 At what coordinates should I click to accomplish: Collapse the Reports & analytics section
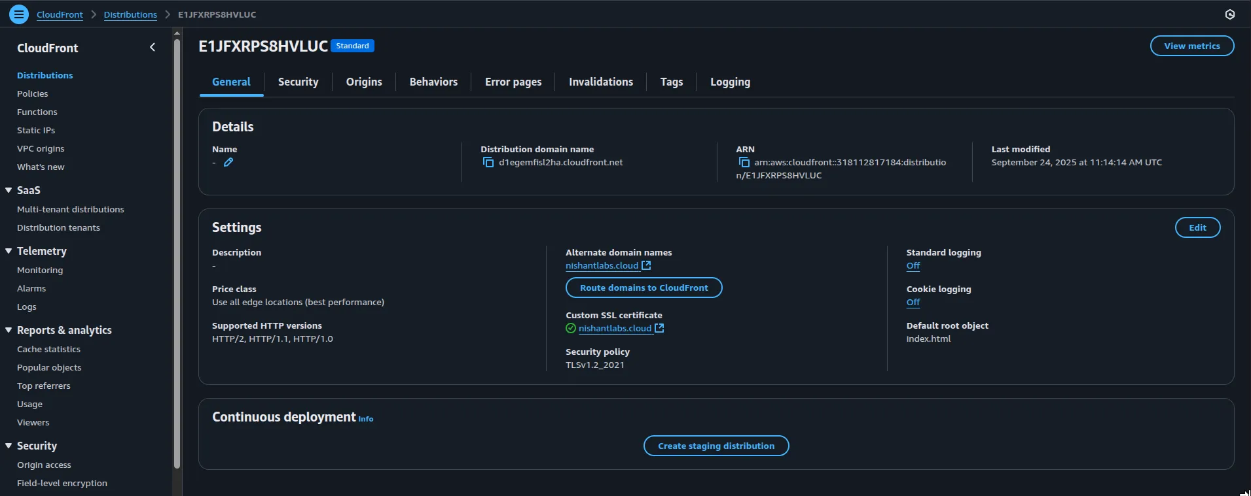pos(9,330)
